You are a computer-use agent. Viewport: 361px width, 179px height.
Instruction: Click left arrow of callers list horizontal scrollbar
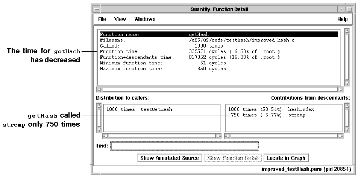point(105,136)
